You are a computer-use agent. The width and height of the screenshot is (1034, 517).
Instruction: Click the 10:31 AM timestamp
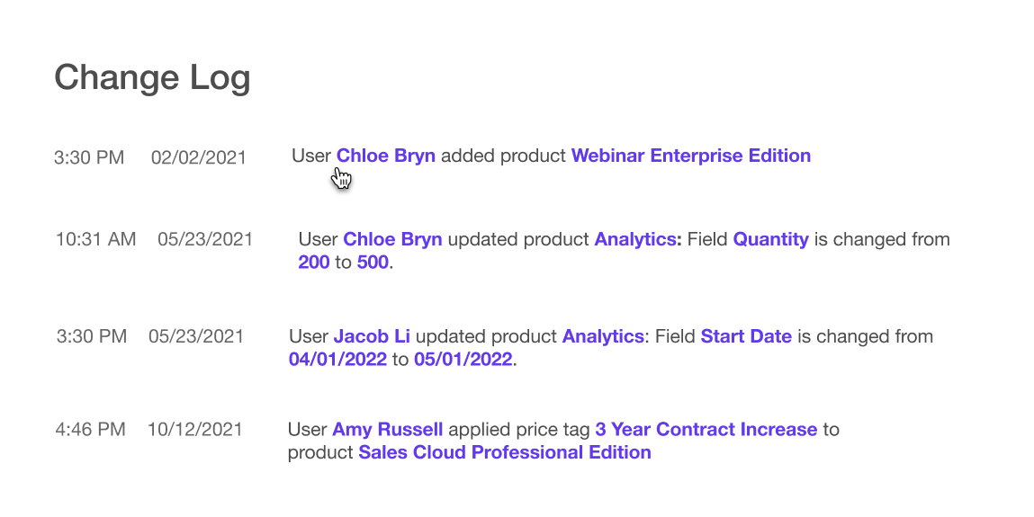(95, 239)
